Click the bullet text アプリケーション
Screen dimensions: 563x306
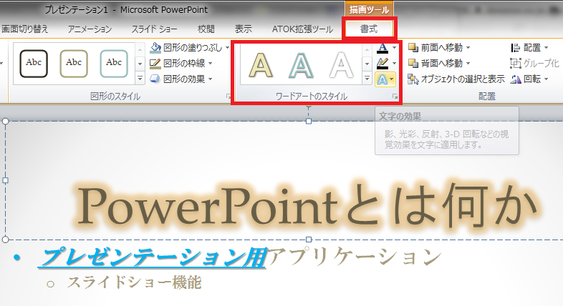[x=355, y=257]
